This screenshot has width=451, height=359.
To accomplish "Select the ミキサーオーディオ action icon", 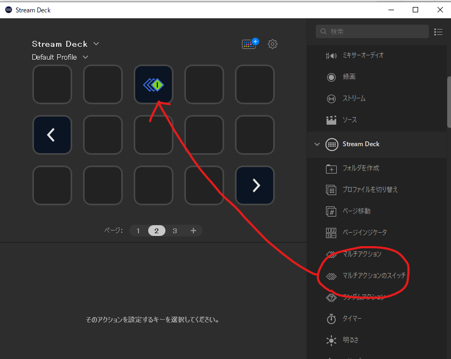I will 331,56.
